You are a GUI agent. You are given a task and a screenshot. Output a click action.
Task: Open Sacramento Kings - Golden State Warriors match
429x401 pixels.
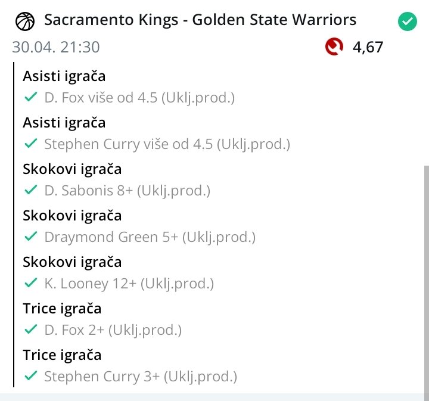[200, 20]
